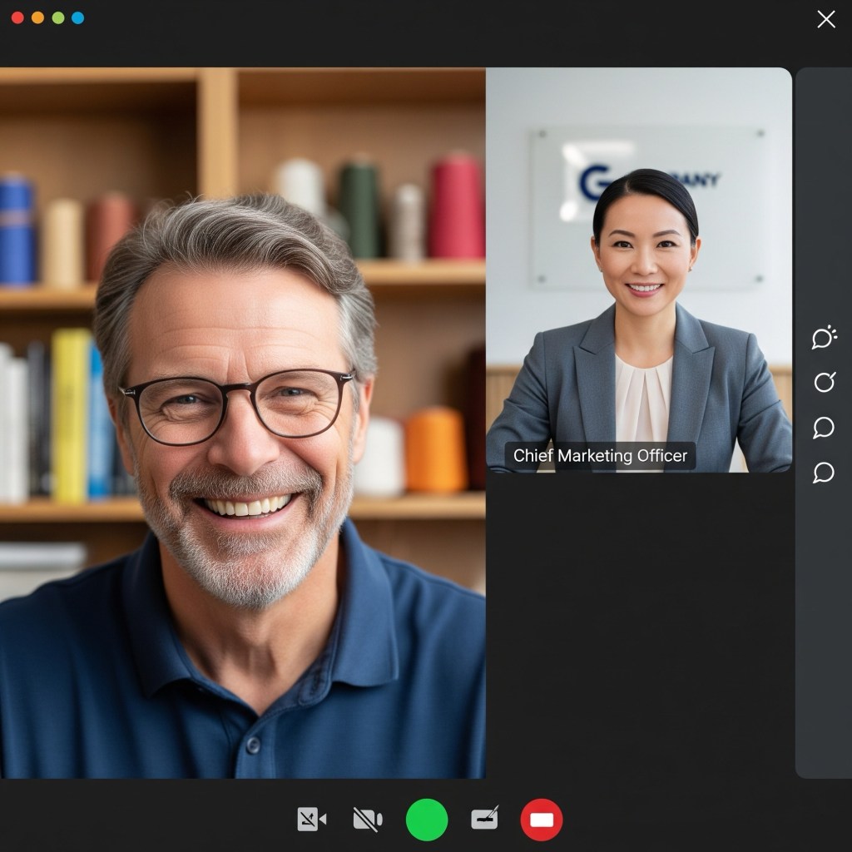Select the video tile of the woman in gray blazer
Image resolution: width=852 pixels, height=852 pixels.
(639, 266)
